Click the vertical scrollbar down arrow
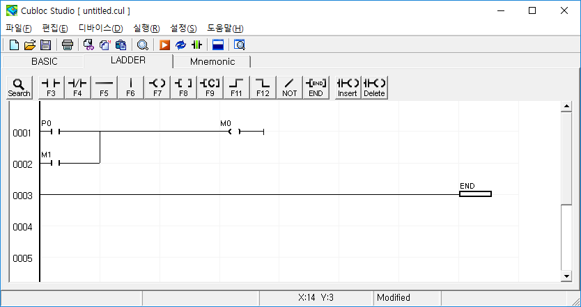 click(x=566, y=276)
